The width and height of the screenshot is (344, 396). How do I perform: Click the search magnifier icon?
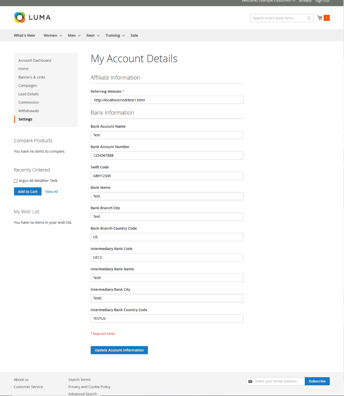[309, 18]
